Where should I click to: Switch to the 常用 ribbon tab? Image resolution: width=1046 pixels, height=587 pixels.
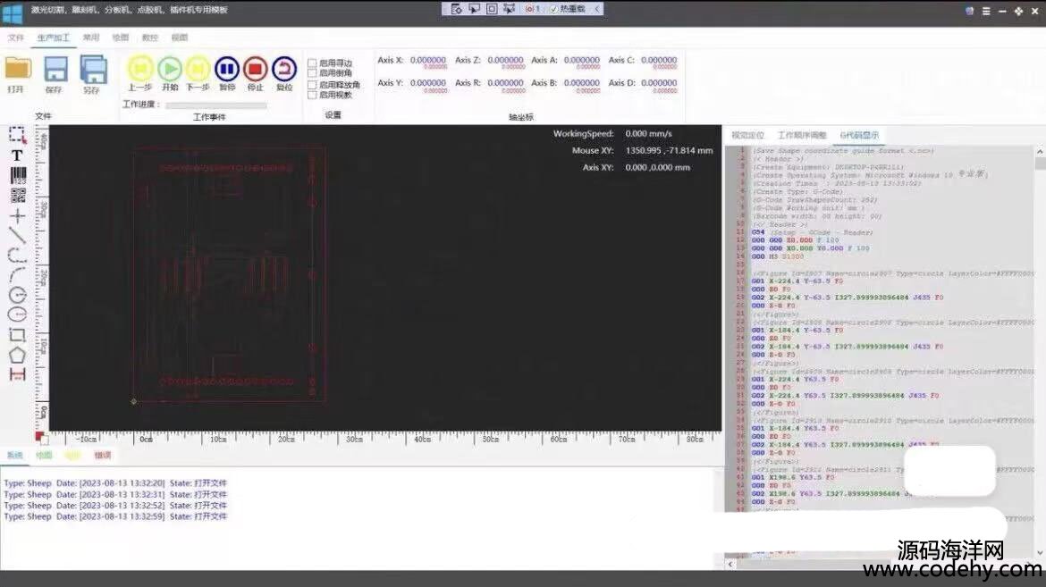[90, 38]
